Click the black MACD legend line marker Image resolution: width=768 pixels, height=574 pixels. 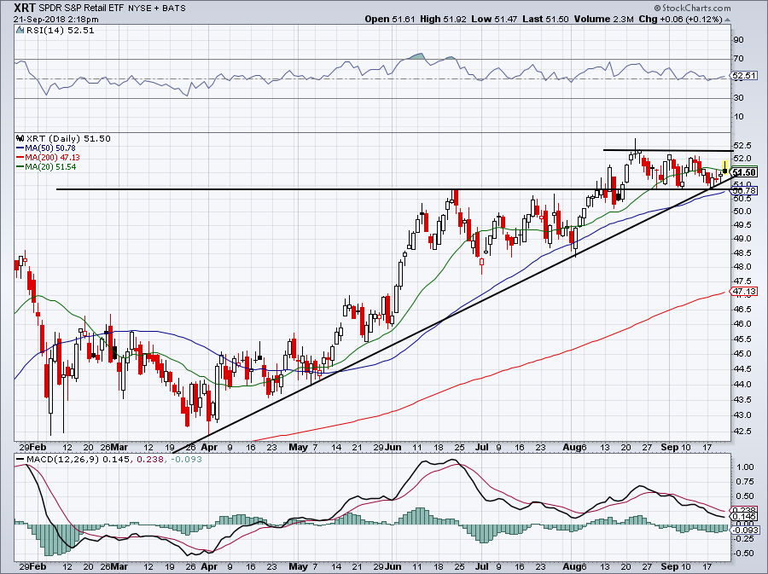(x=20, y=460)
